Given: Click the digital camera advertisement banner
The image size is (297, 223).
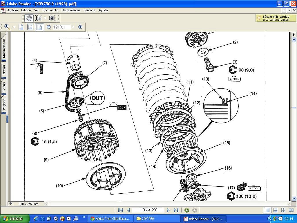Looking at the screenshot, I should 276,18.
